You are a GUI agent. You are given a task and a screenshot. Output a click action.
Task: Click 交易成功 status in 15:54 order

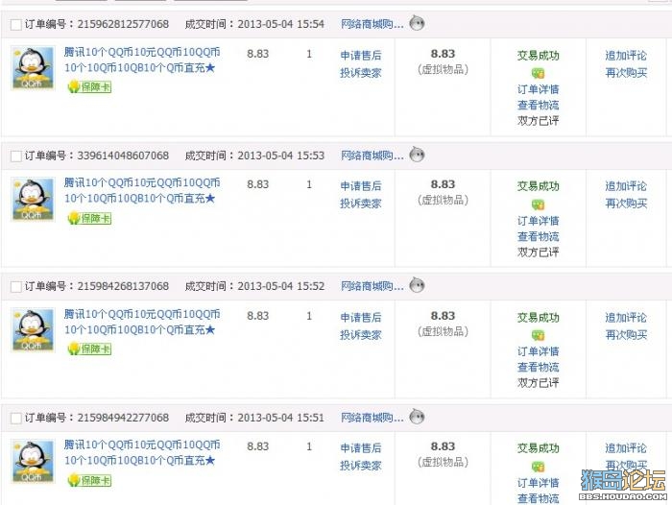click(539, 56)
